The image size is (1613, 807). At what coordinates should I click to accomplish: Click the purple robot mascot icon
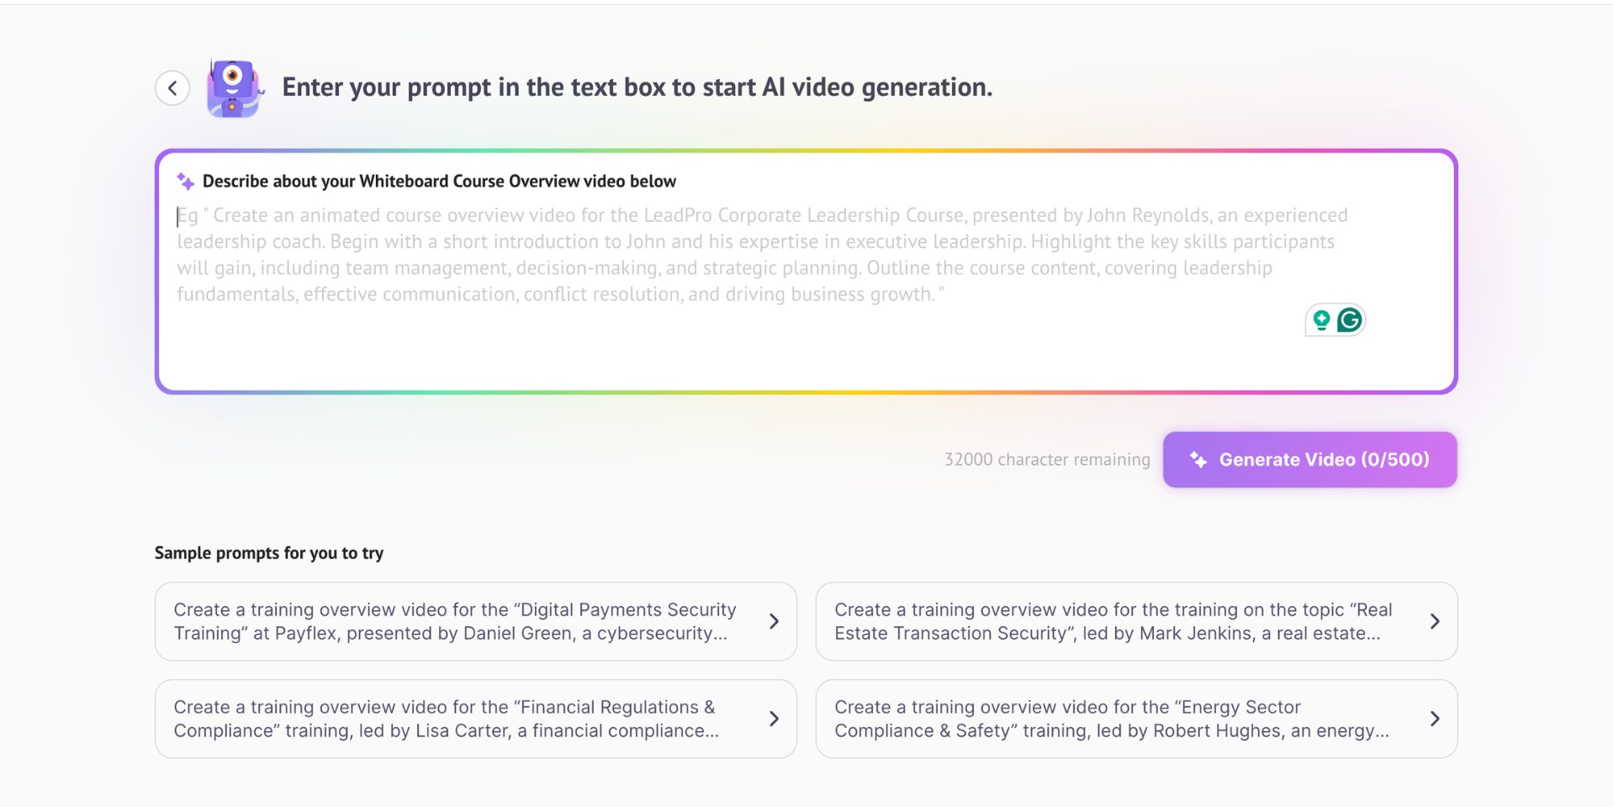click(x=234, y=88)
